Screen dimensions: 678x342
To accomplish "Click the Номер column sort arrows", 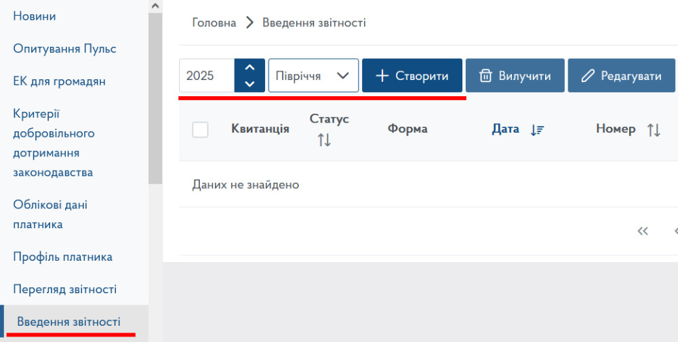I will (654, 130).
